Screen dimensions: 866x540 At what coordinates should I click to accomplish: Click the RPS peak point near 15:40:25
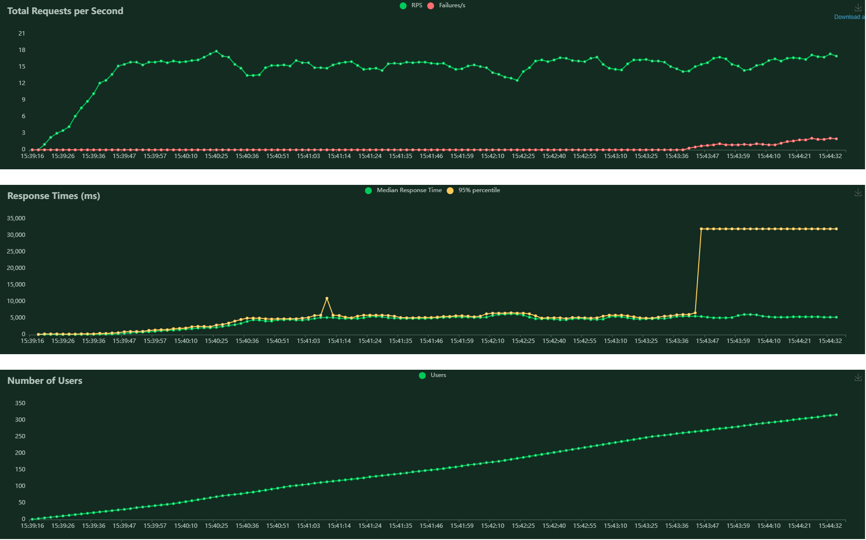[216, 51]
